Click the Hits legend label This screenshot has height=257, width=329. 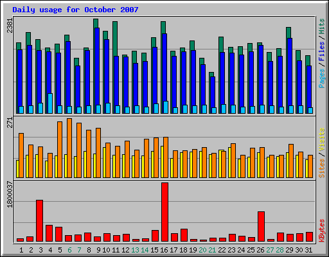[322, 26]
